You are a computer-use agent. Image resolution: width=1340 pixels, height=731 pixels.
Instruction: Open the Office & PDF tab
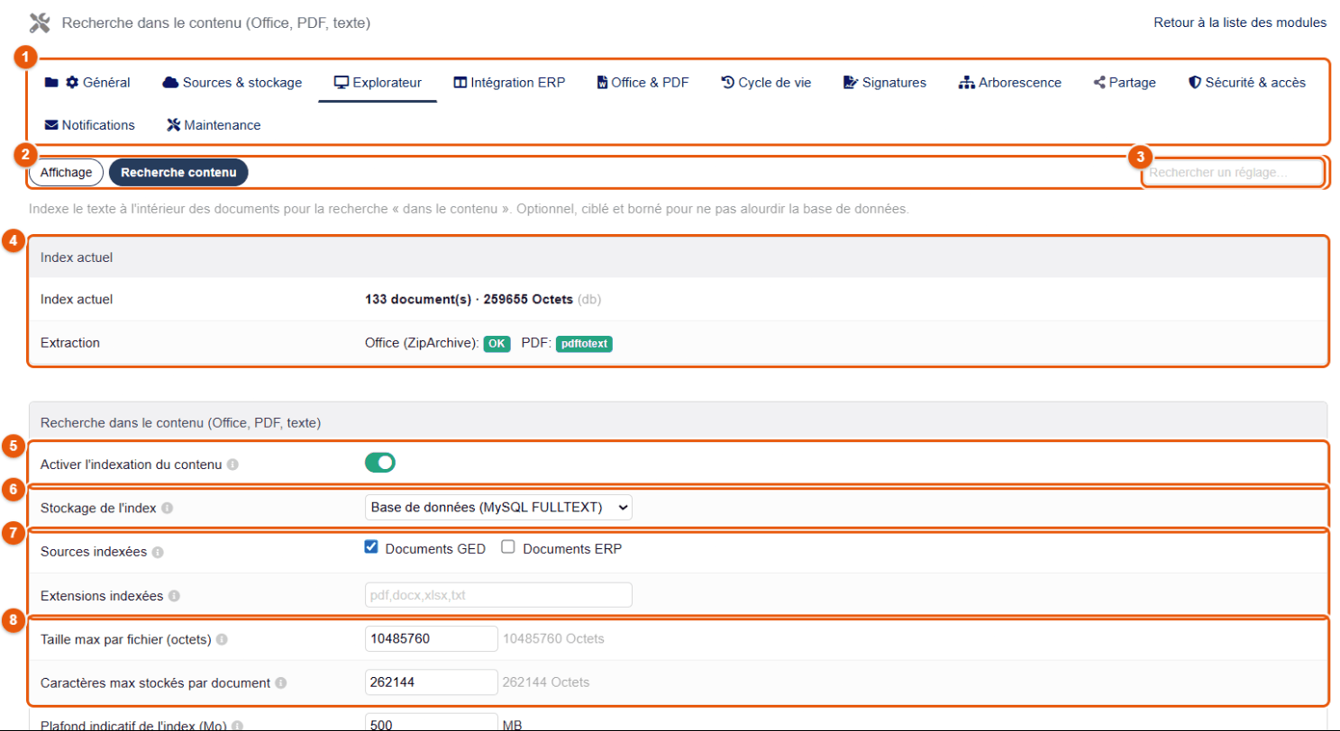point(643,83)
